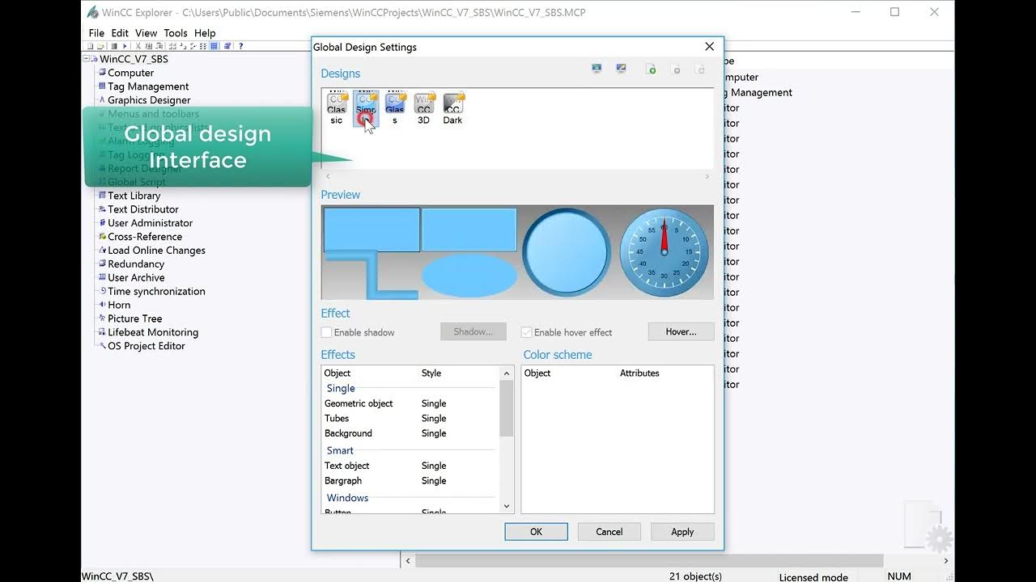The width and height of the screenshot is (1036, 582).
Task: Click the Graphics Designer icon in tree
Action: coord(102,100)
